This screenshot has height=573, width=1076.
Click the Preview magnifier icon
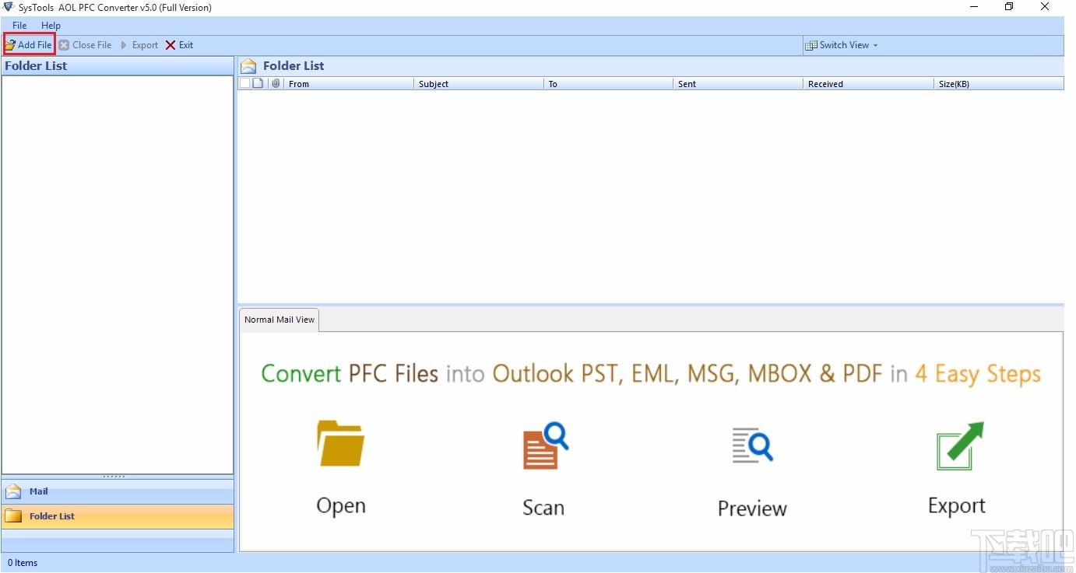click(752, 445)
